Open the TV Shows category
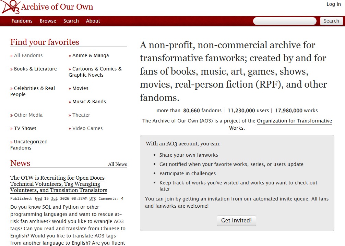 (23, 128)
